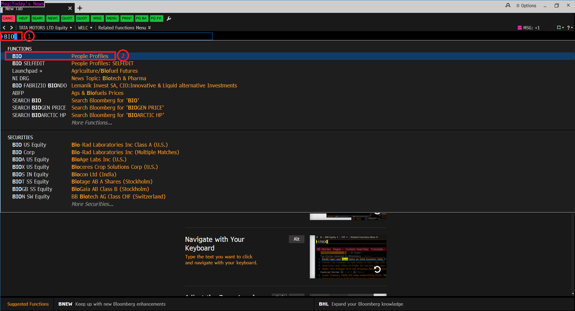Select ABFP Ags & Biofuels Prices
Viewport: 575px width, 311px height.
288,93
